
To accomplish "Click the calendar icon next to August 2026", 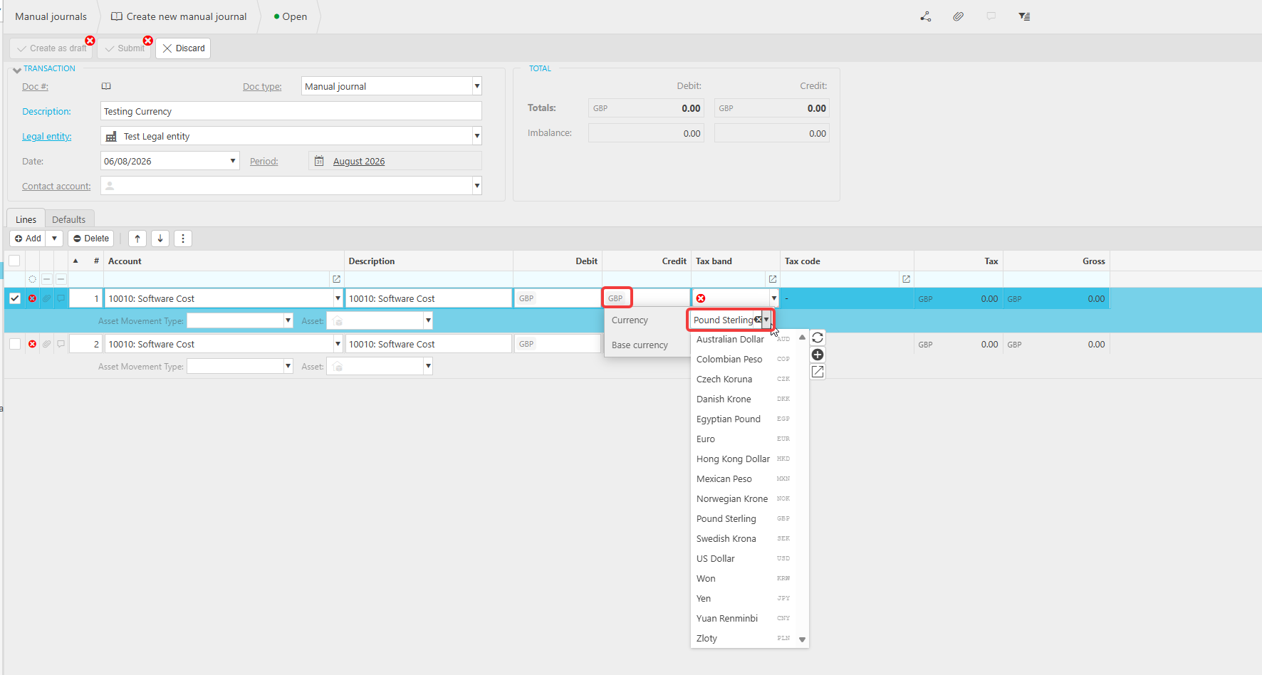I will point(319,161).
